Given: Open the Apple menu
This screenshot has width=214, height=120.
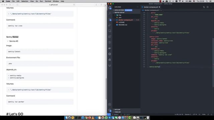Looking at the screenshot, I should pos(3,1).
